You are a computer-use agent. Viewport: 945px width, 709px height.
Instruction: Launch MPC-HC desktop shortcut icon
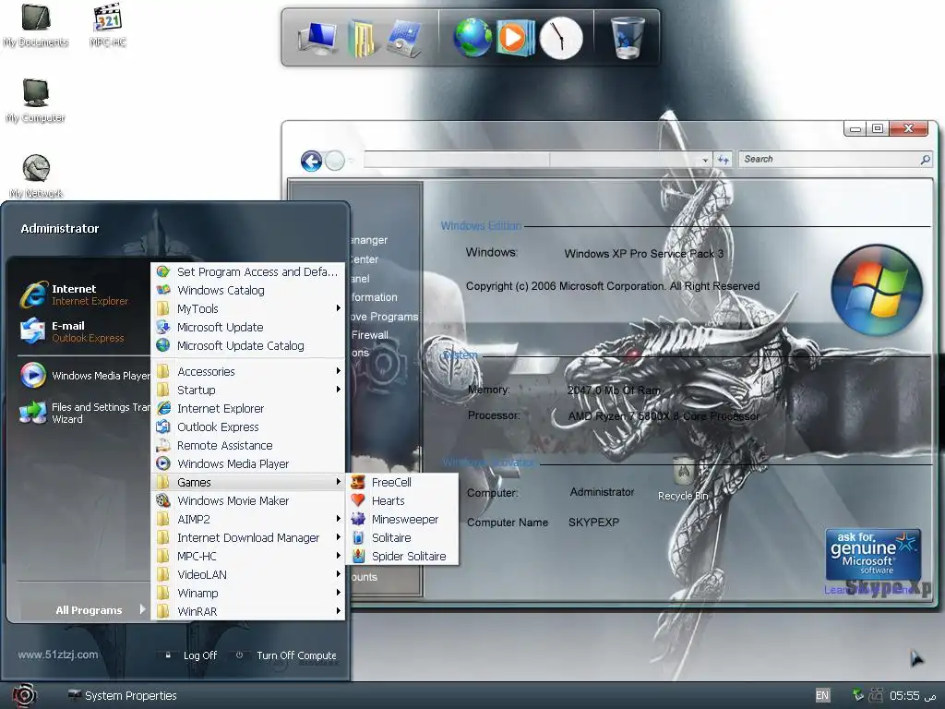pyautogui.click(x=108, y=25)
